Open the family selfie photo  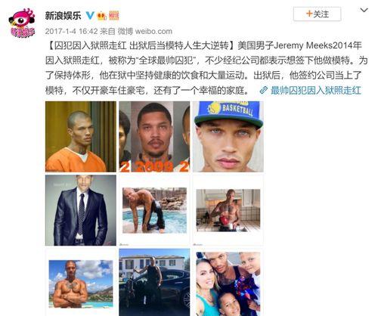pos(228,283)
